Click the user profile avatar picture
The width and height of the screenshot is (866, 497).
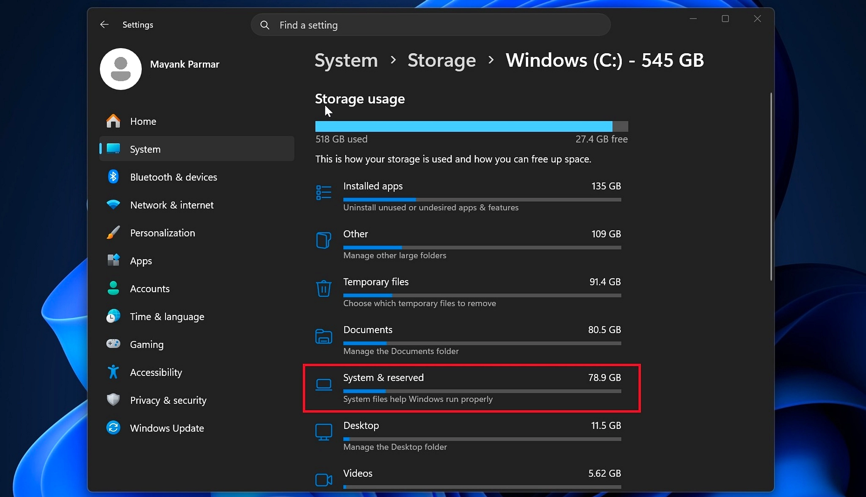click(x=121, y=69)
